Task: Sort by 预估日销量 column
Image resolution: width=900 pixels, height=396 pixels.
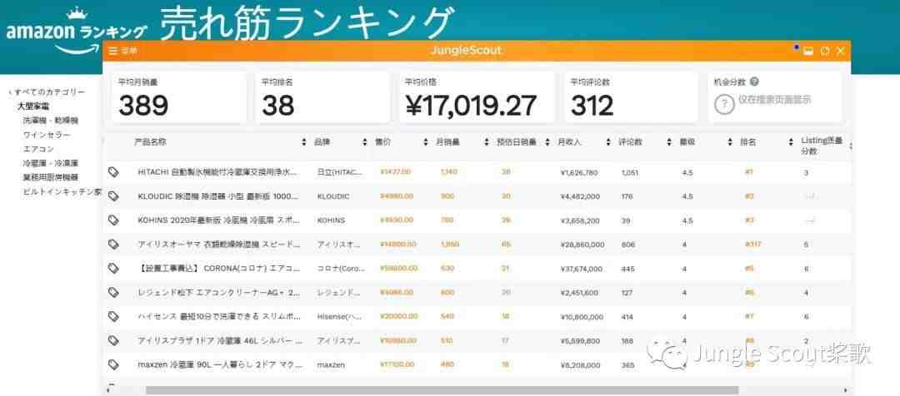Action: click(547, 141)
